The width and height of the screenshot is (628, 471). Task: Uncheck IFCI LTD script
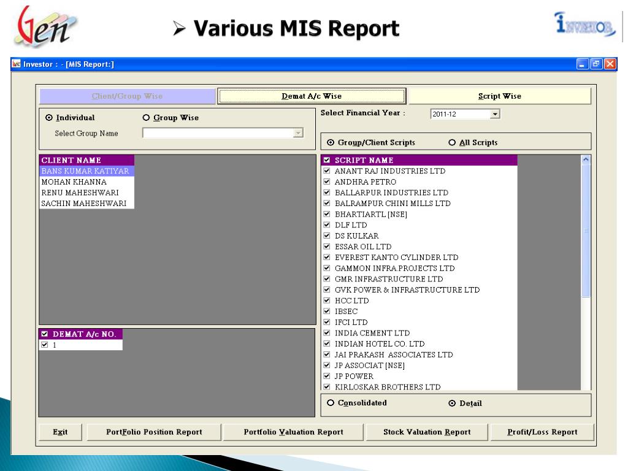point(327,323)
